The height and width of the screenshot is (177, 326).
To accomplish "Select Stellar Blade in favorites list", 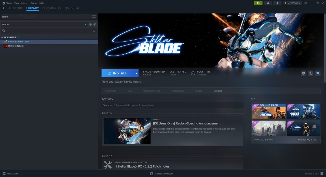I will coord(49,42).
